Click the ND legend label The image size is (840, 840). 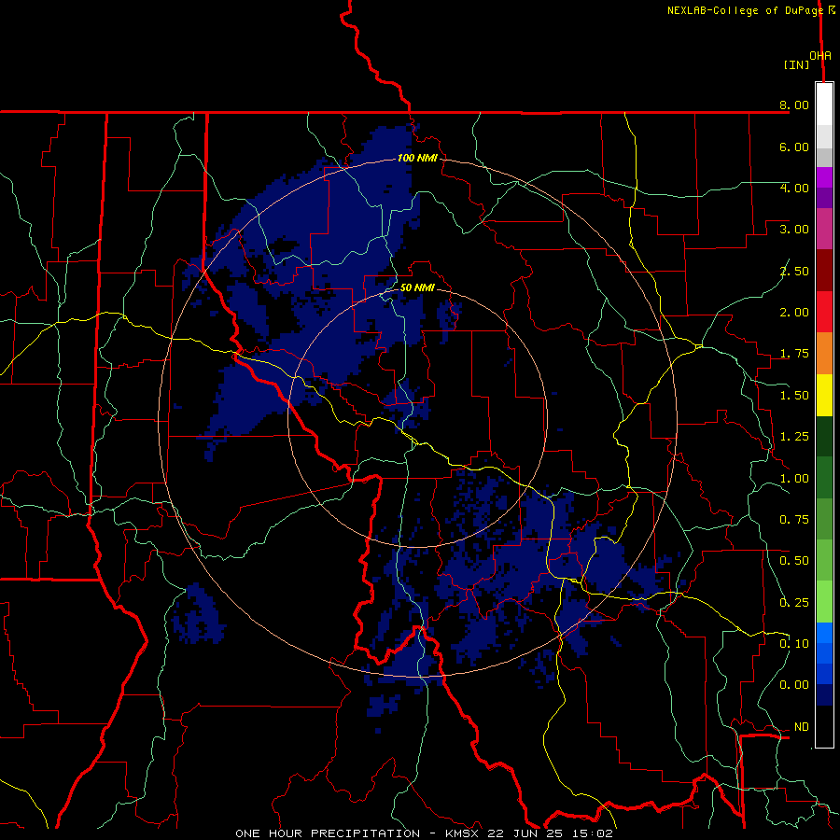tap(802, 727)
